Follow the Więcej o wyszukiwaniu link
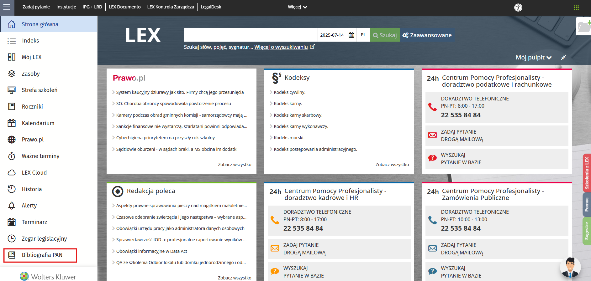Screen dimensions: 591x281 point(281,47)
